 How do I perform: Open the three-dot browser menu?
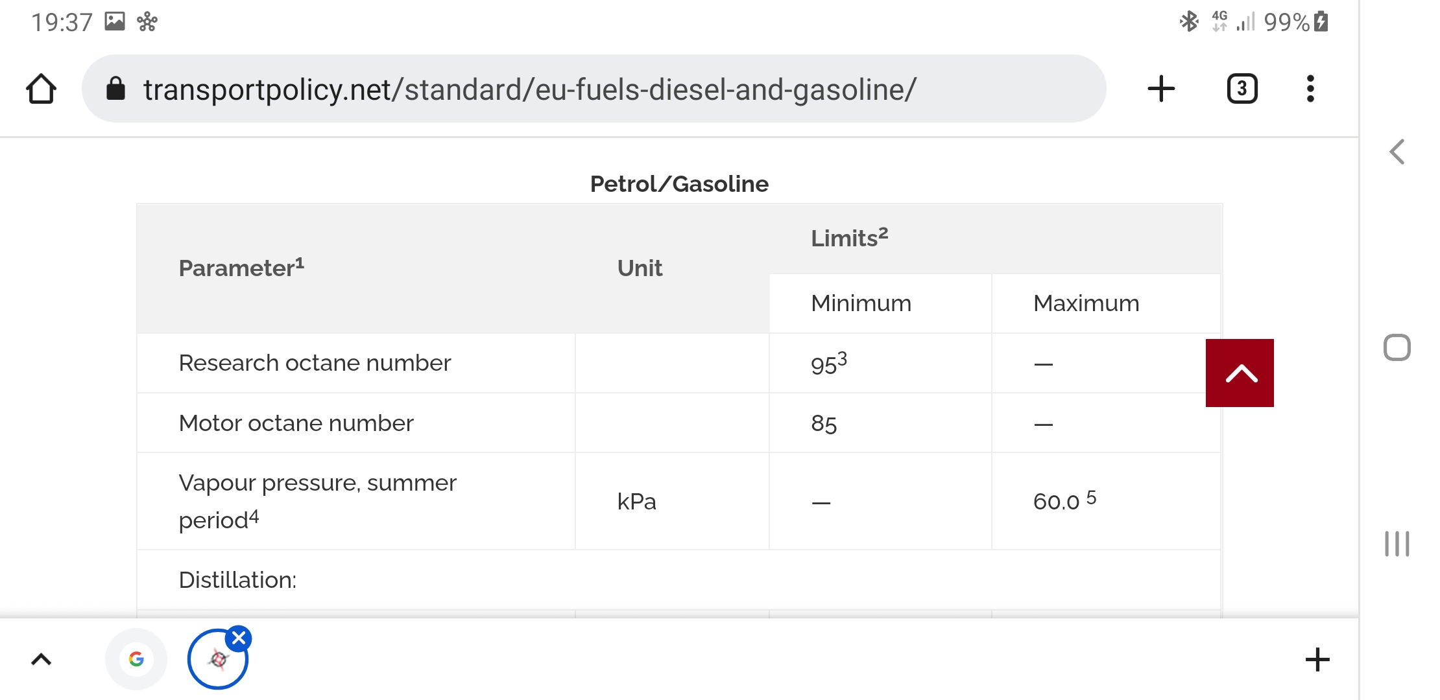pos(1310,89)
